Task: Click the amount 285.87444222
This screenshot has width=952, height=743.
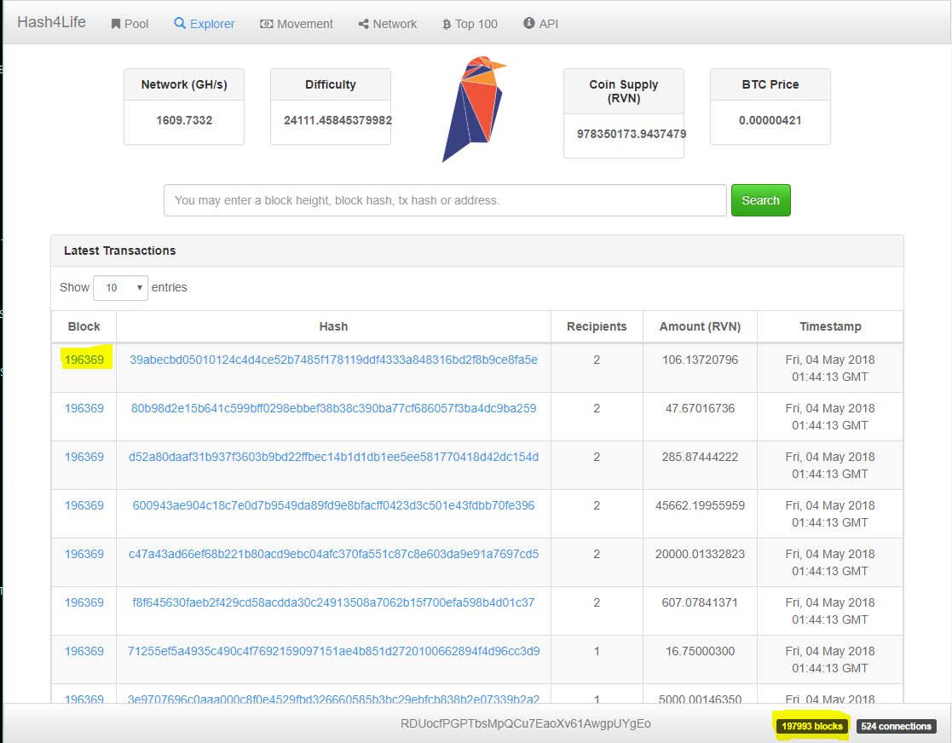Action: [x=700, y=457]
